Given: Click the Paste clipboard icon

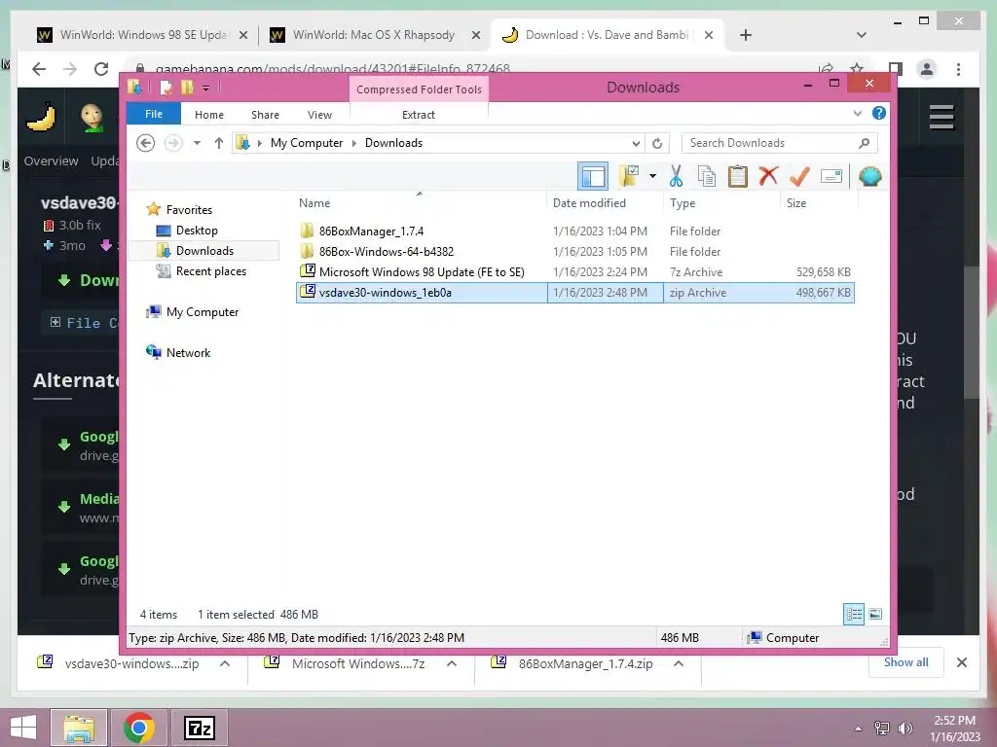Looking at the screenshot, I should [x=738, y=176].
